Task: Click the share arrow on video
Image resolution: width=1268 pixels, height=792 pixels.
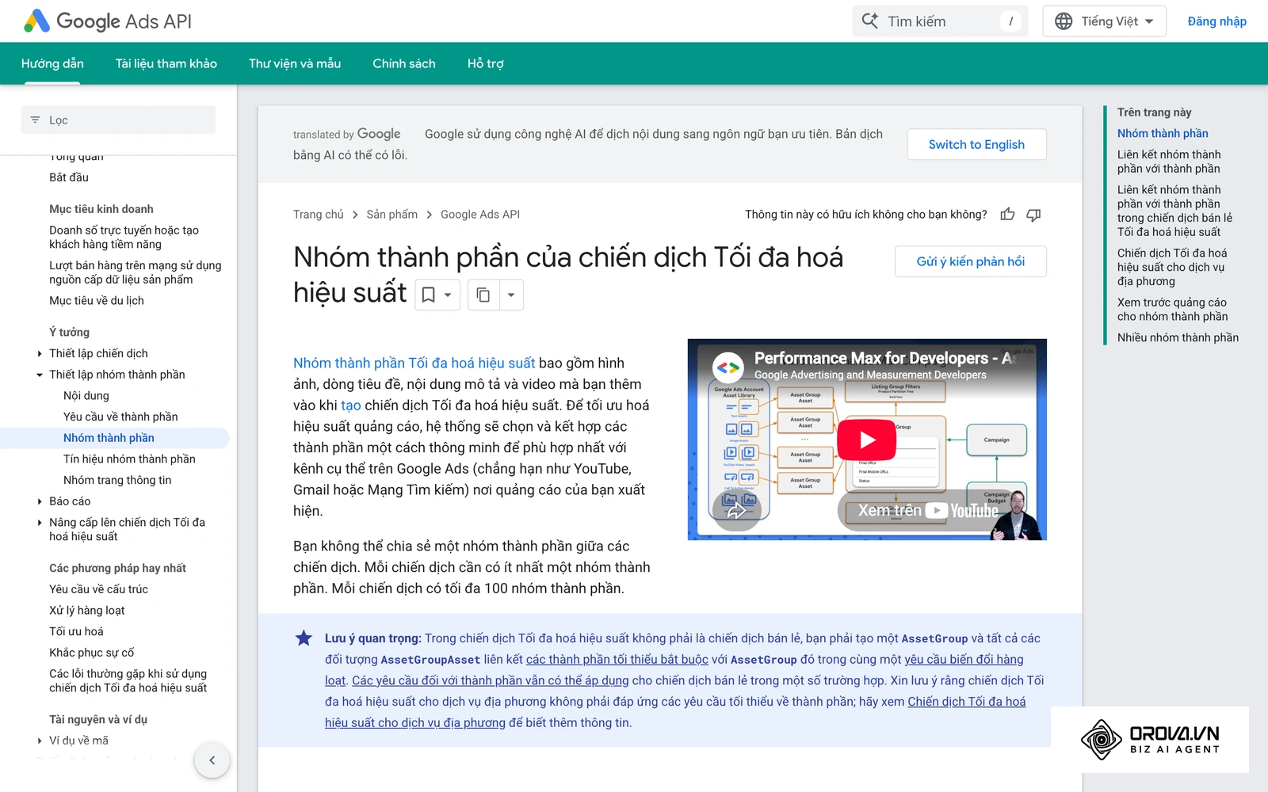Action: 737,510
